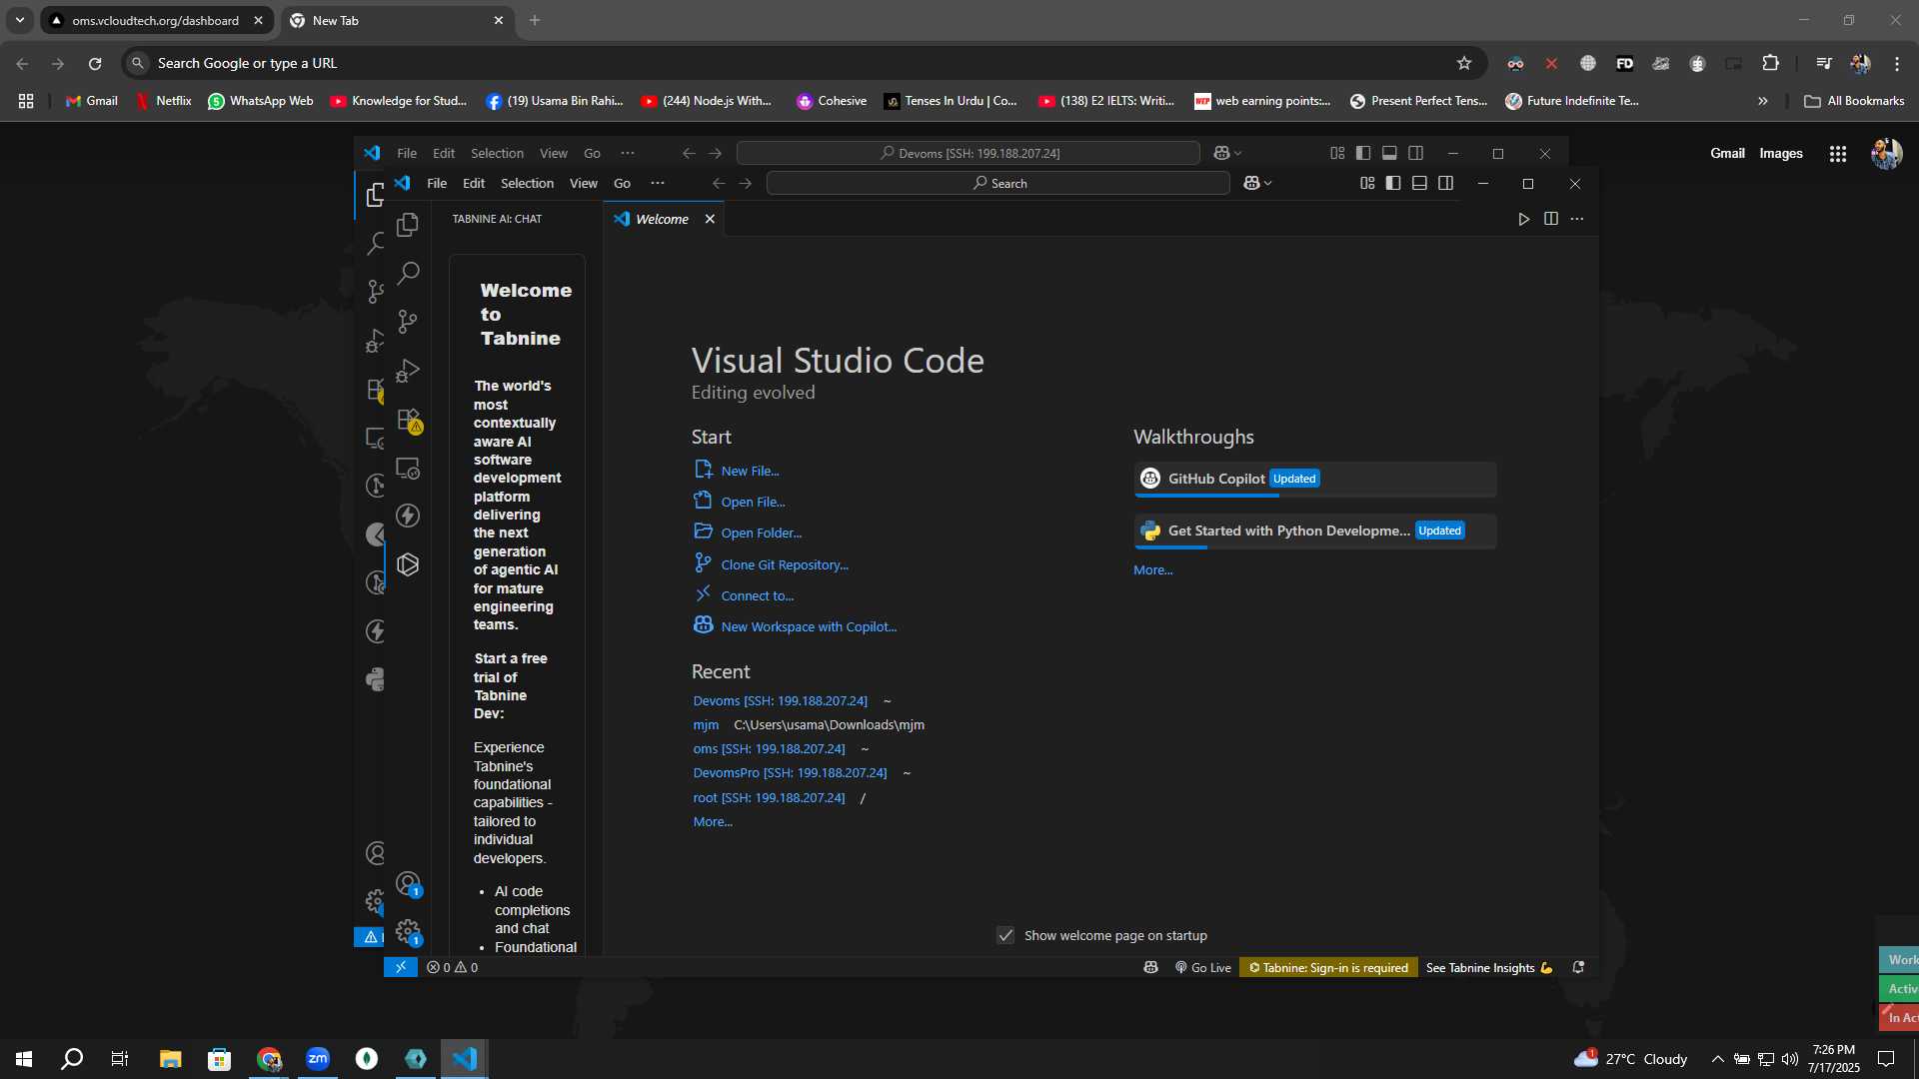The image size is (1919, 1079).
Task: Open Zoom from the Windows taskbar
Action: (318, 1058)
